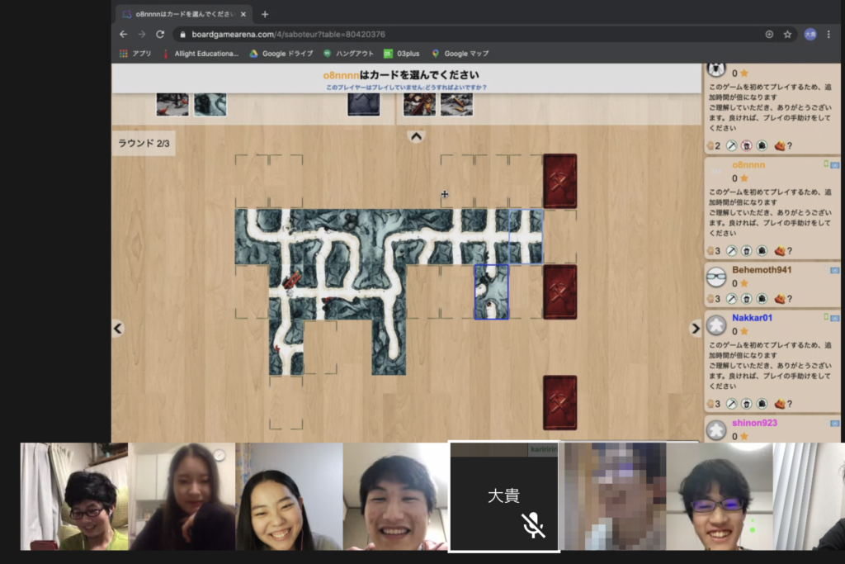Open Nakkar01's player profile link
Screen dimensions: 845x564
click(x=752, y=318)
